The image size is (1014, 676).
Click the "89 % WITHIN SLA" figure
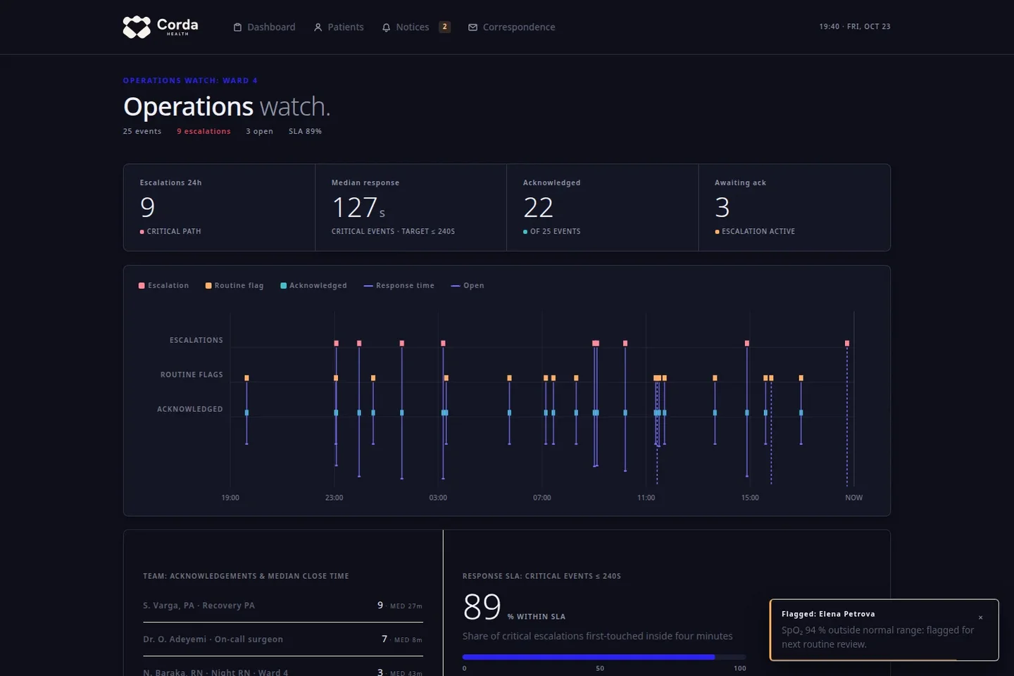[514, 607]
